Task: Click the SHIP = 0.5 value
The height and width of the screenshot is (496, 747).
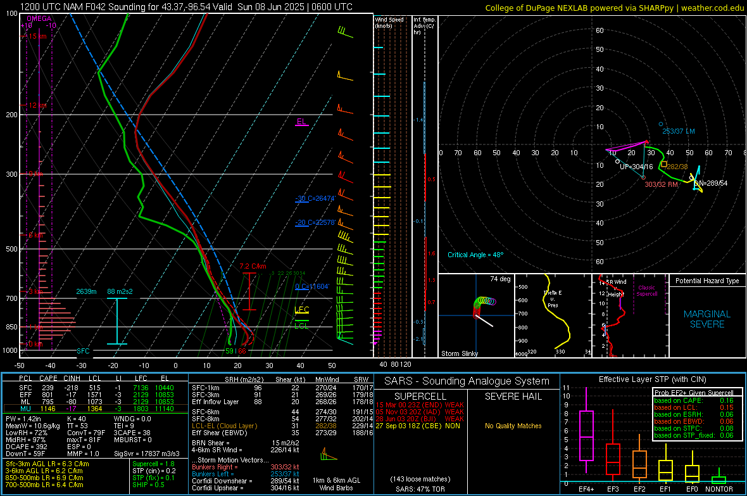Action: [148, 485]
